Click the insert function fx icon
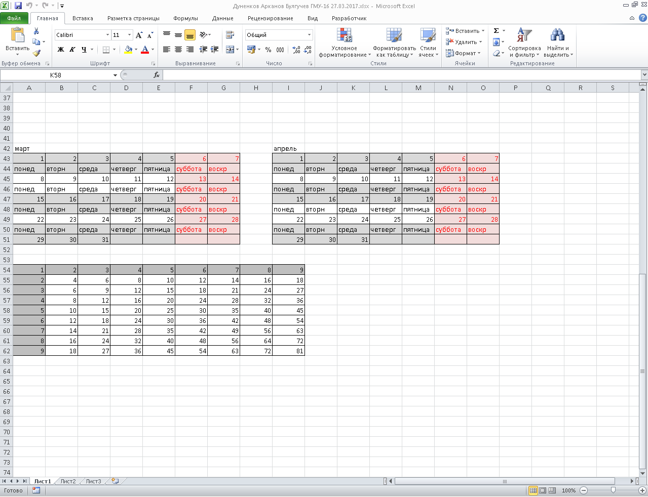The image size is (648, 497). pyautogui.click(x=157, y=75)
